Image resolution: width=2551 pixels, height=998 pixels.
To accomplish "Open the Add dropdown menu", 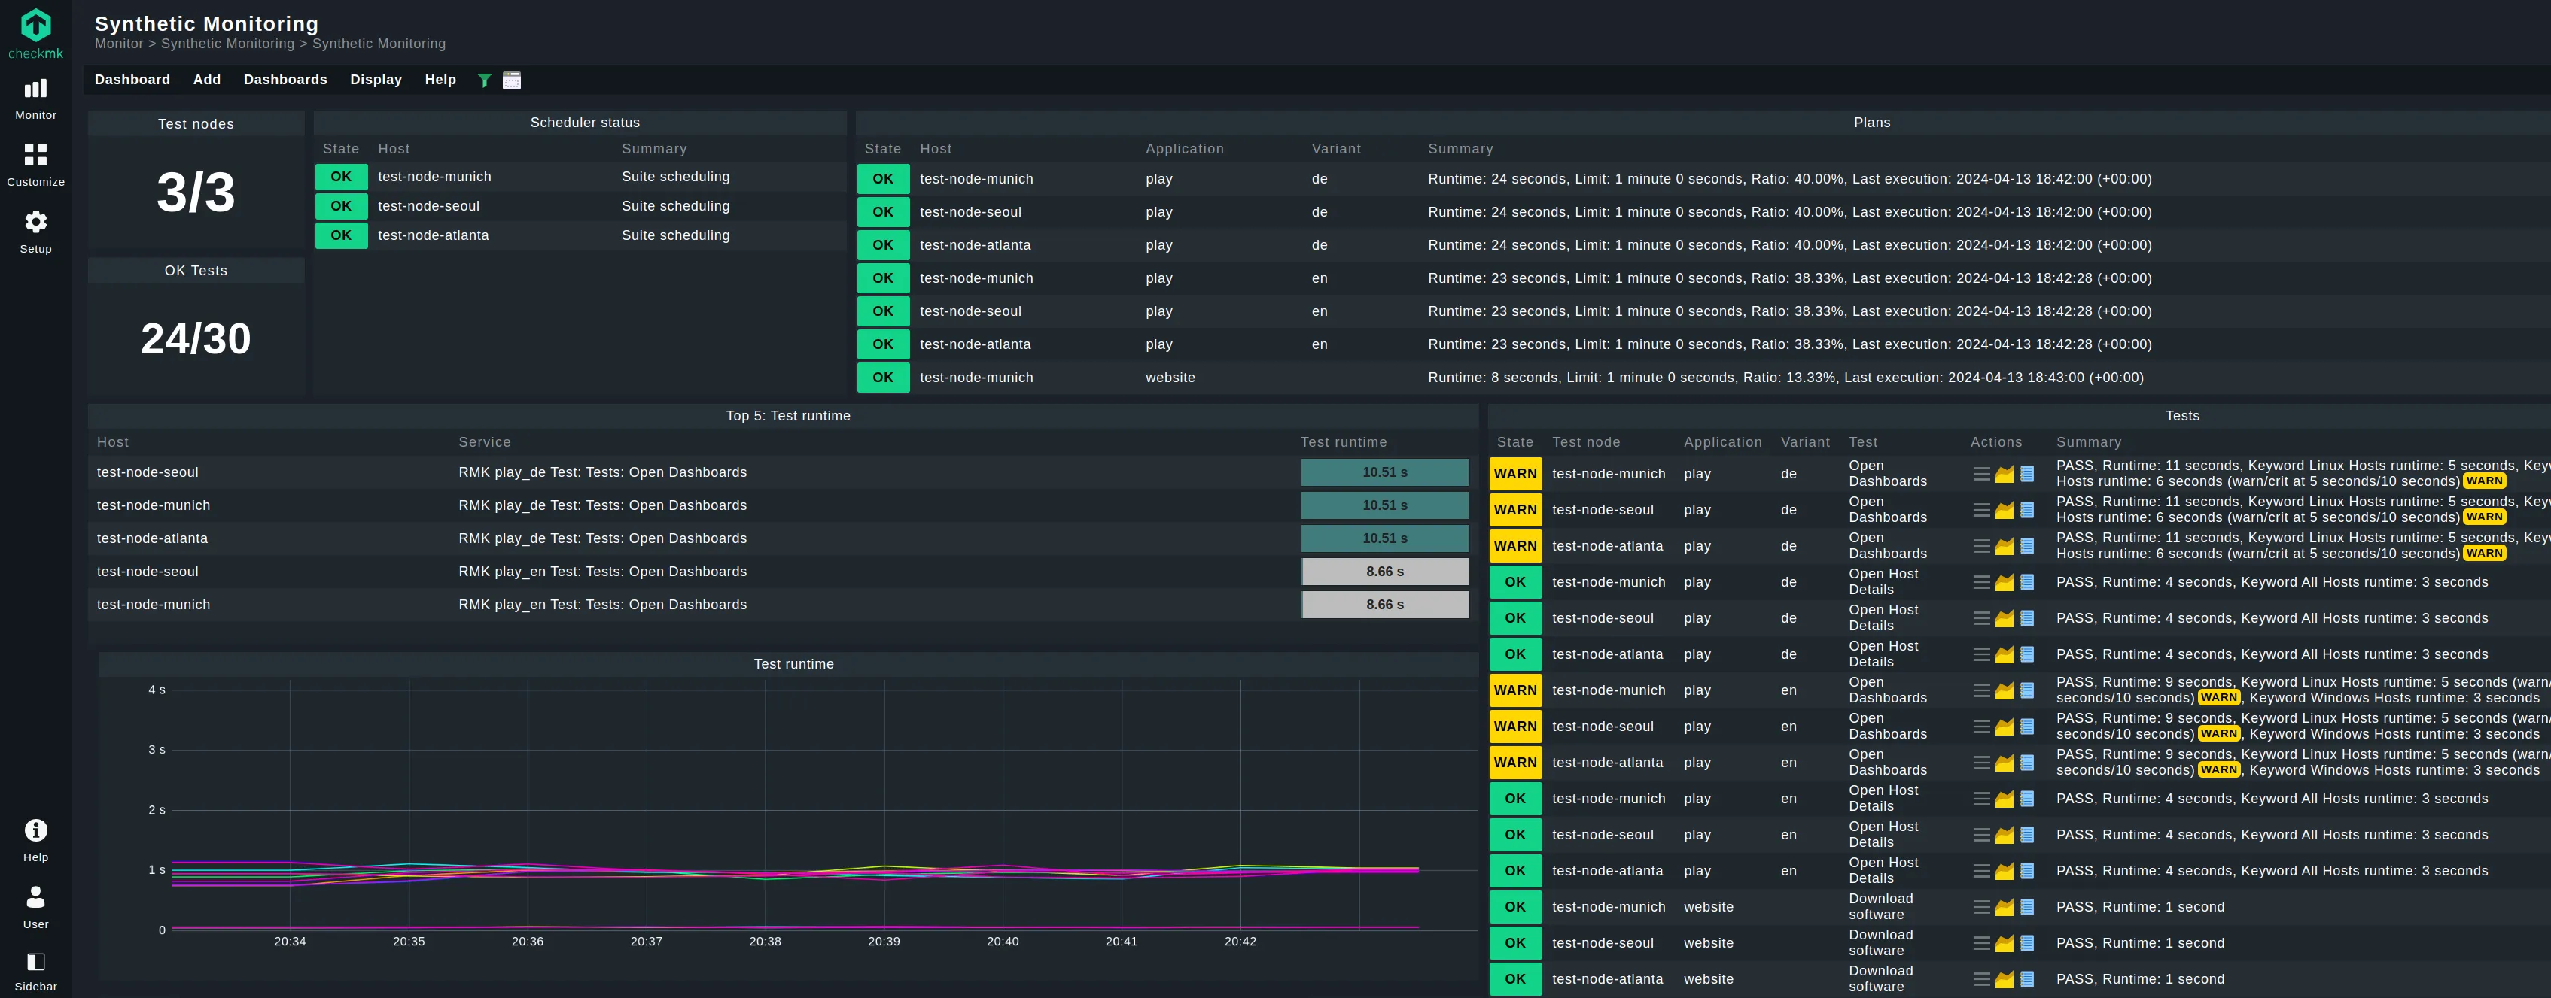I will (x=207, y=80).
